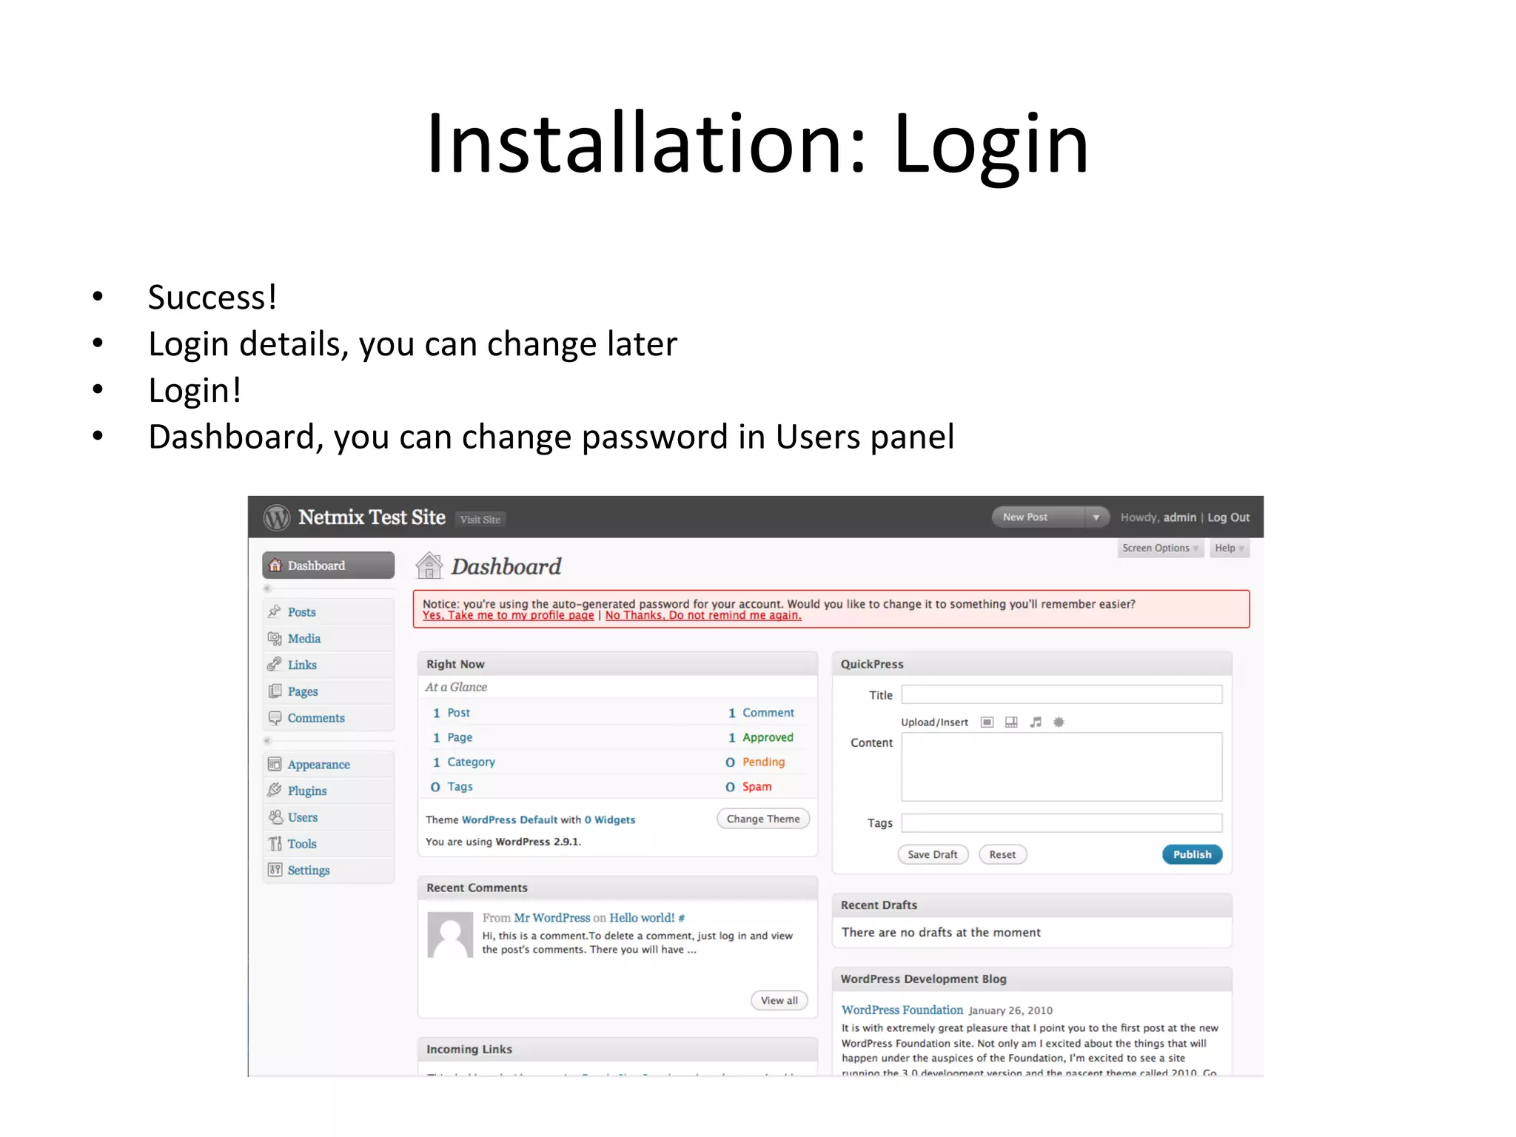Click the Approved comments link

tap(768, 737)
